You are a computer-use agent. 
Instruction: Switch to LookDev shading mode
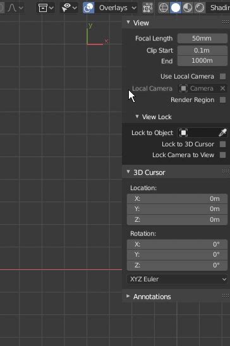188,8
